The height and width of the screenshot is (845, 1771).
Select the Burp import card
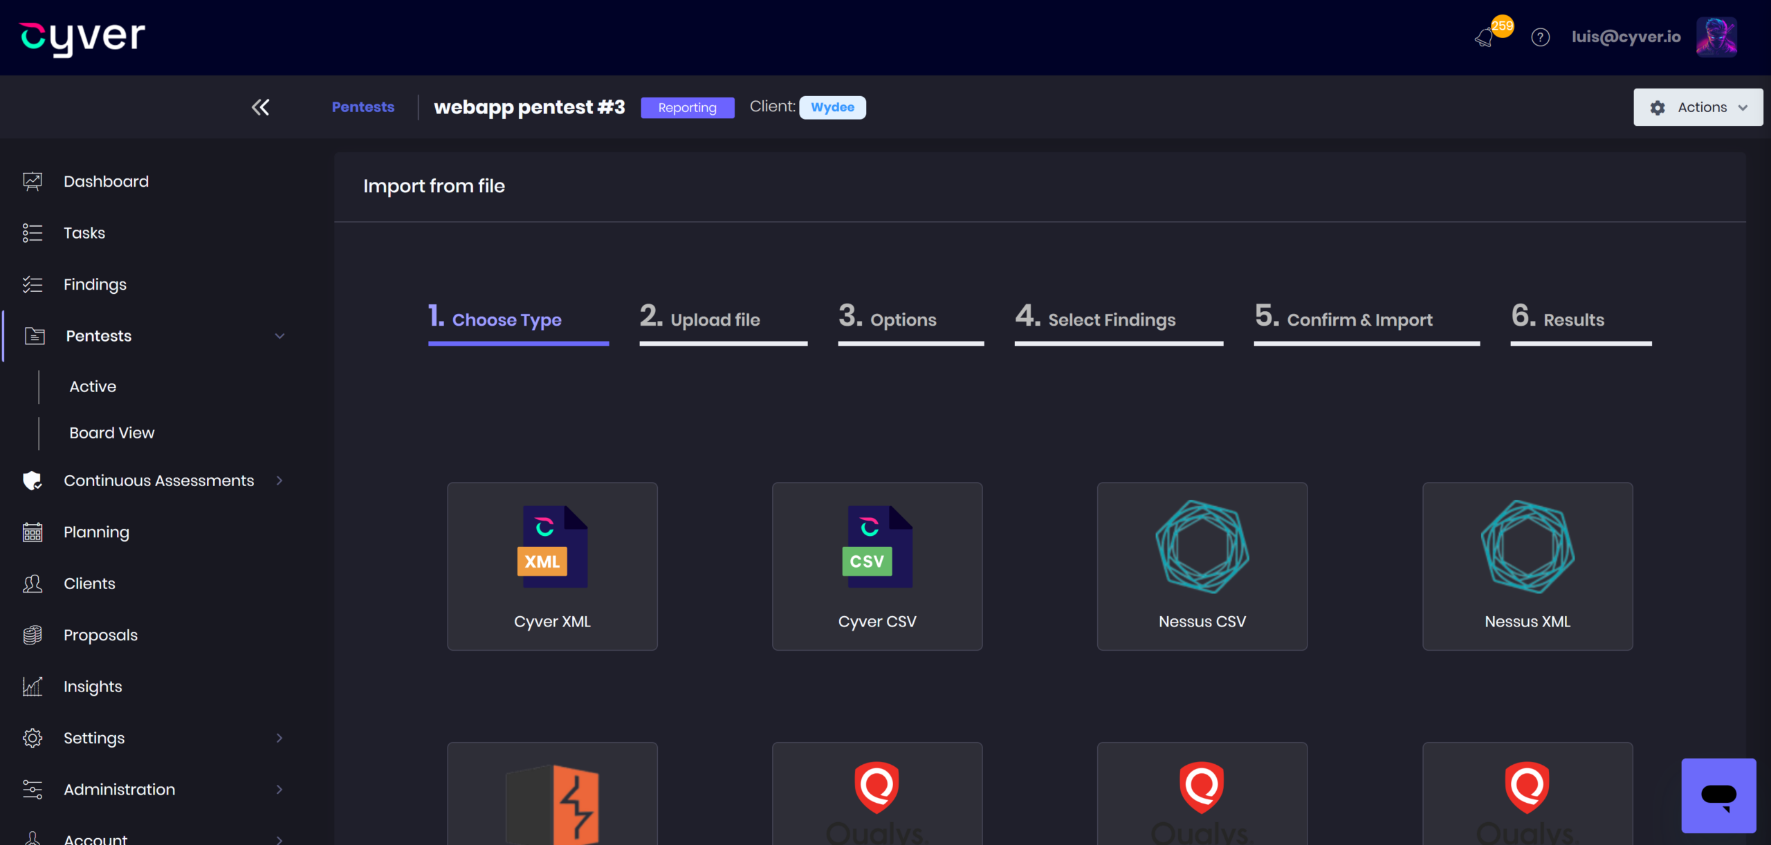pyautogui.click(x=552, y=794)
